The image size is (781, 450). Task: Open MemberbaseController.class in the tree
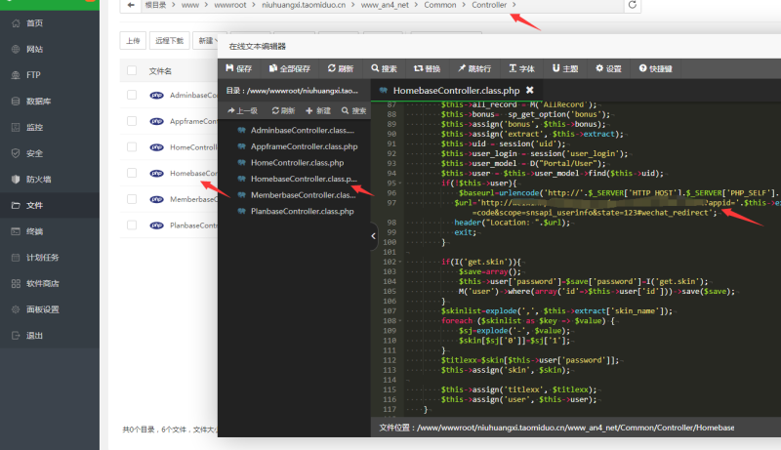303,195
